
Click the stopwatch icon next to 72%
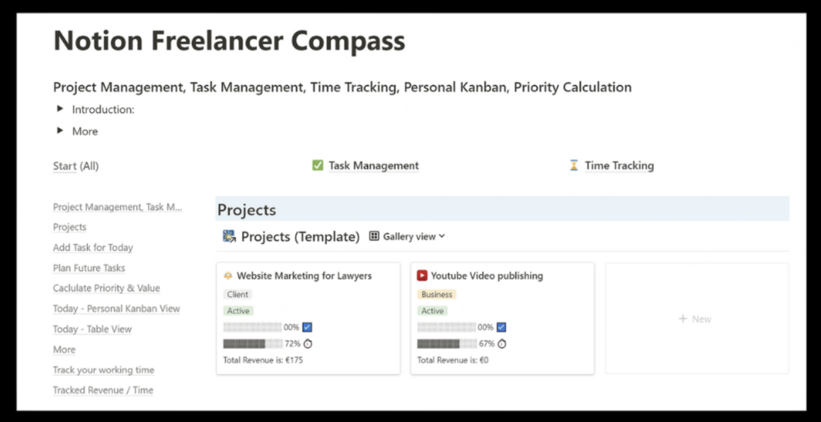coord(308,344)
